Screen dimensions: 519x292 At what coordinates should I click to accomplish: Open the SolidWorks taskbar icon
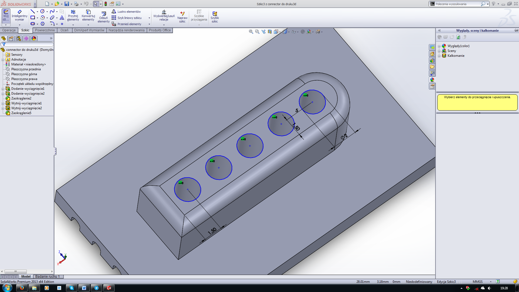pyautogui.click(x=109, y=288)
